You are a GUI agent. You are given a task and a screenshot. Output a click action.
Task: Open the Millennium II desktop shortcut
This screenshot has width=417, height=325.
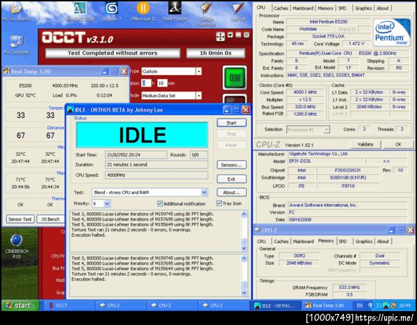pos(143,11)
